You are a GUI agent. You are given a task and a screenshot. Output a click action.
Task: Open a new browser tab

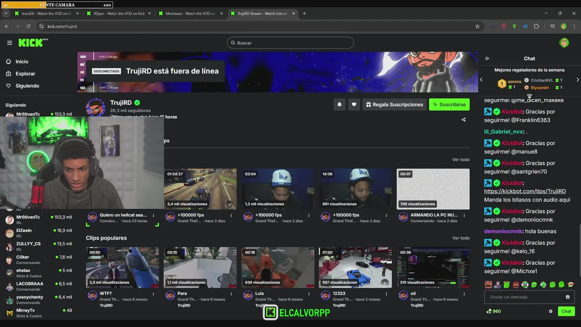(x=304, y=13)
